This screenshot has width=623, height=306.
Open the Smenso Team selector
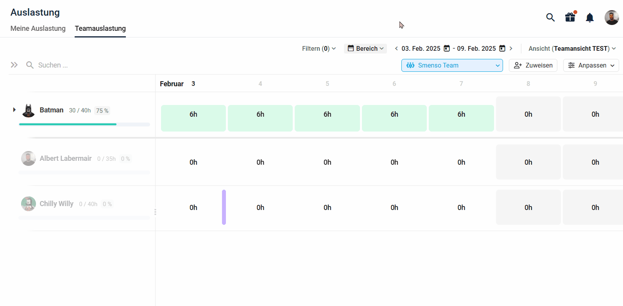click(452, 65)
